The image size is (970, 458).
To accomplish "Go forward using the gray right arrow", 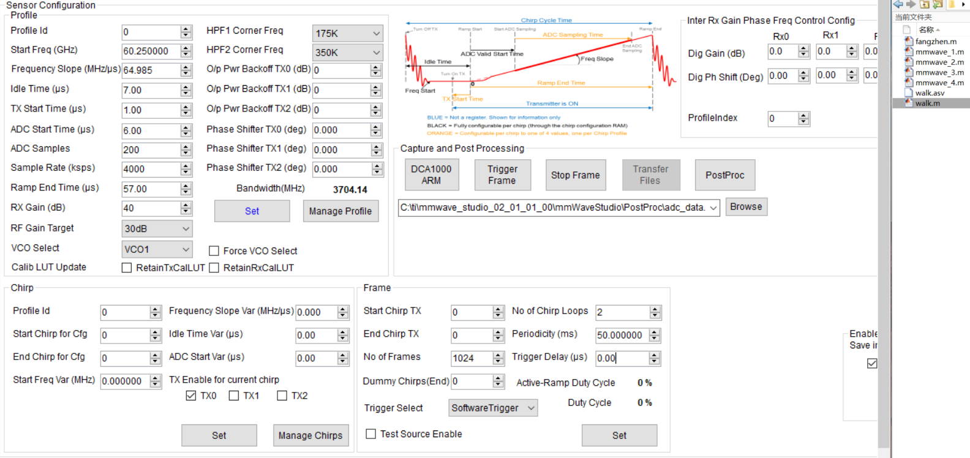I will point(911,4).
